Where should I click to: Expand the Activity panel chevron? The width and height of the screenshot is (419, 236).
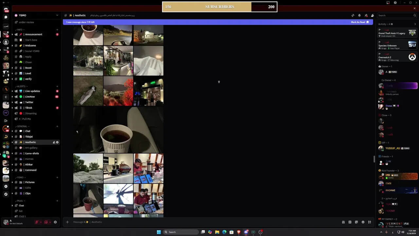(x=415, y=24)
